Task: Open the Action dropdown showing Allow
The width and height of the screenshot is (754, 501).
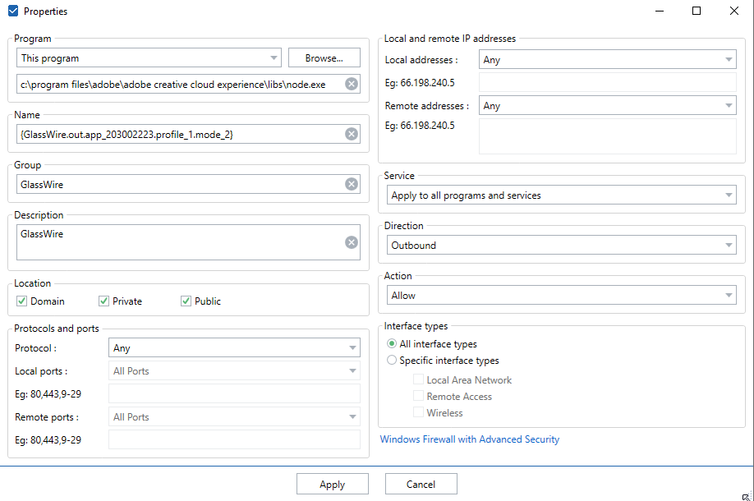Action: click(562, 296)
